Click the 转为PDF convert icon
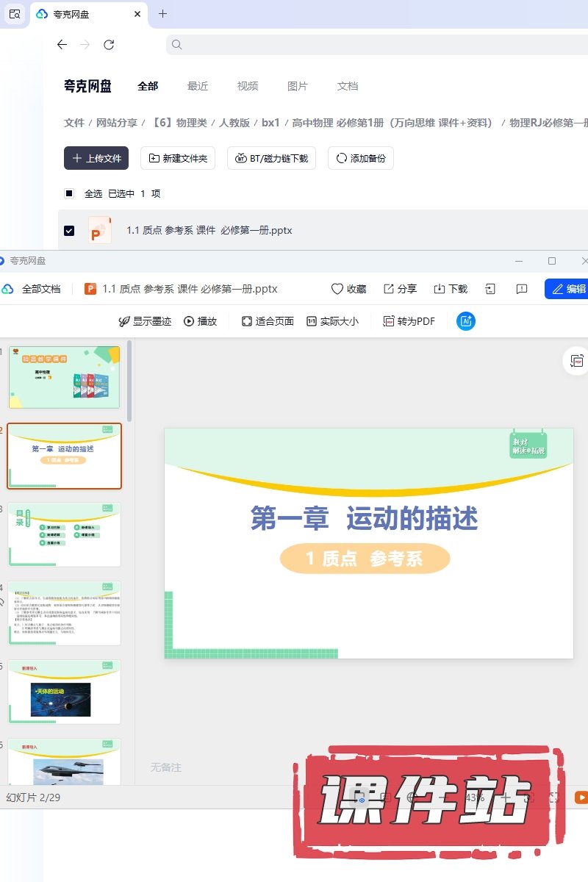588x882 pixels. (x=389, y=321)
